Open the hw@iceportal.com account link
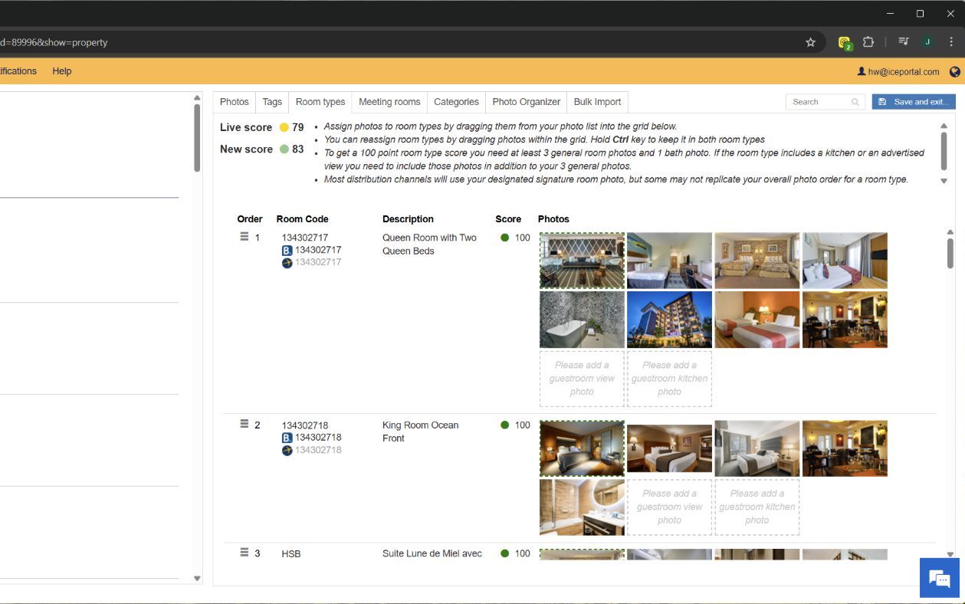Screen dimensions: 965x604 coord(904,72)
